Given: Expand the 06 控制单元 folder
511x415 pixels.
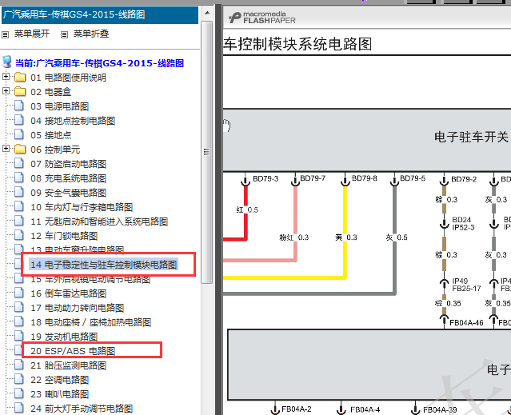Looking at the screenshot, I should pyautogui.click(x=6, y=149).
